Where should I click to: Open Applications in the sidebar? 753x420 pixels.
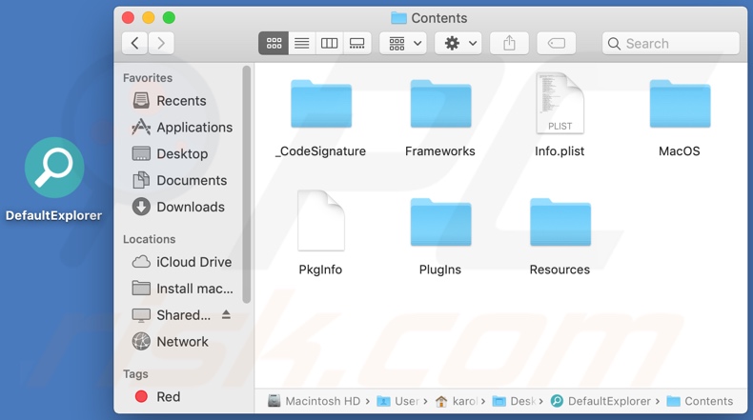(193, 127)
